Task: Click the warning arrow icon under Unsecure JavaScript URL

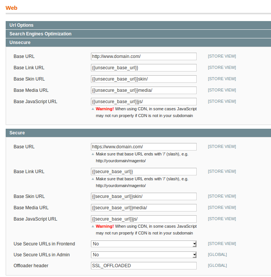Action: click(x=93, y=109)
